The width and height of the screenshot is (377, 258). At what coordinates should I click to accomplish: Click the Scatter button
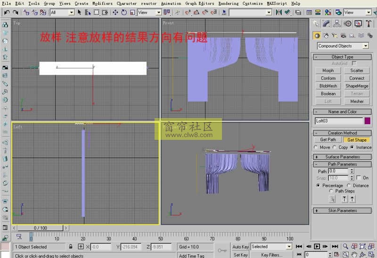coord(357,71)
